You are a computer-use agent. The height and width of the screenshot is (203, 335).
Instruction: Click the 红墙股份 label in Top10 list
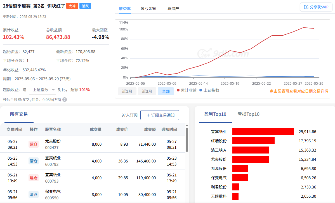click(x=219, y=141)
